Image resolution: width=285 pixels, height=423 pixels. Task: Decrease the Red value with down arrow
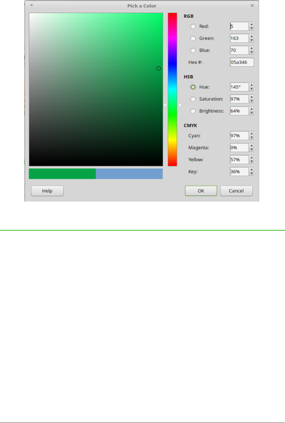coord(252,28)
